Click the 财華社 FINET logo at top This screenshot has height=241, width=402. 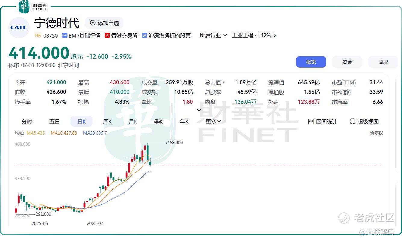pos(33,7)
